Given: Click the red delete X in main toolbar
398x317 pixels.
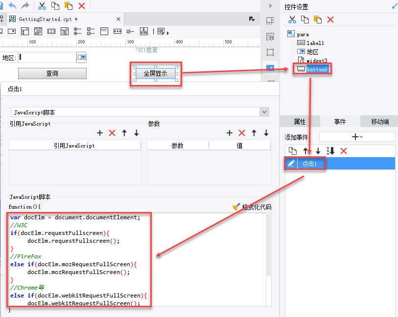Looking at the screenshot, I should click(x=82, y=5).
